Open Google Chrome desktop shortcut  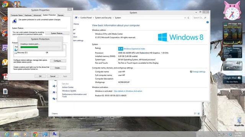point(5,4)
